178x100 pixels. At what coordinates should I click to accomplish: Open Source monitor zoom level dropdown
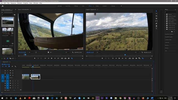[31, 52]
